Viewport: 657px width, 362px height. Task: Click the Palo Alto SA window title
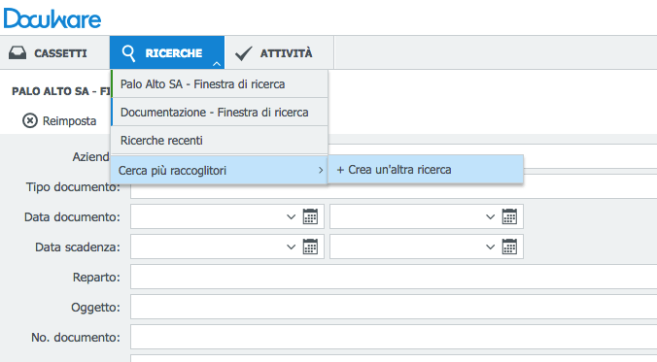coord(61,91)
